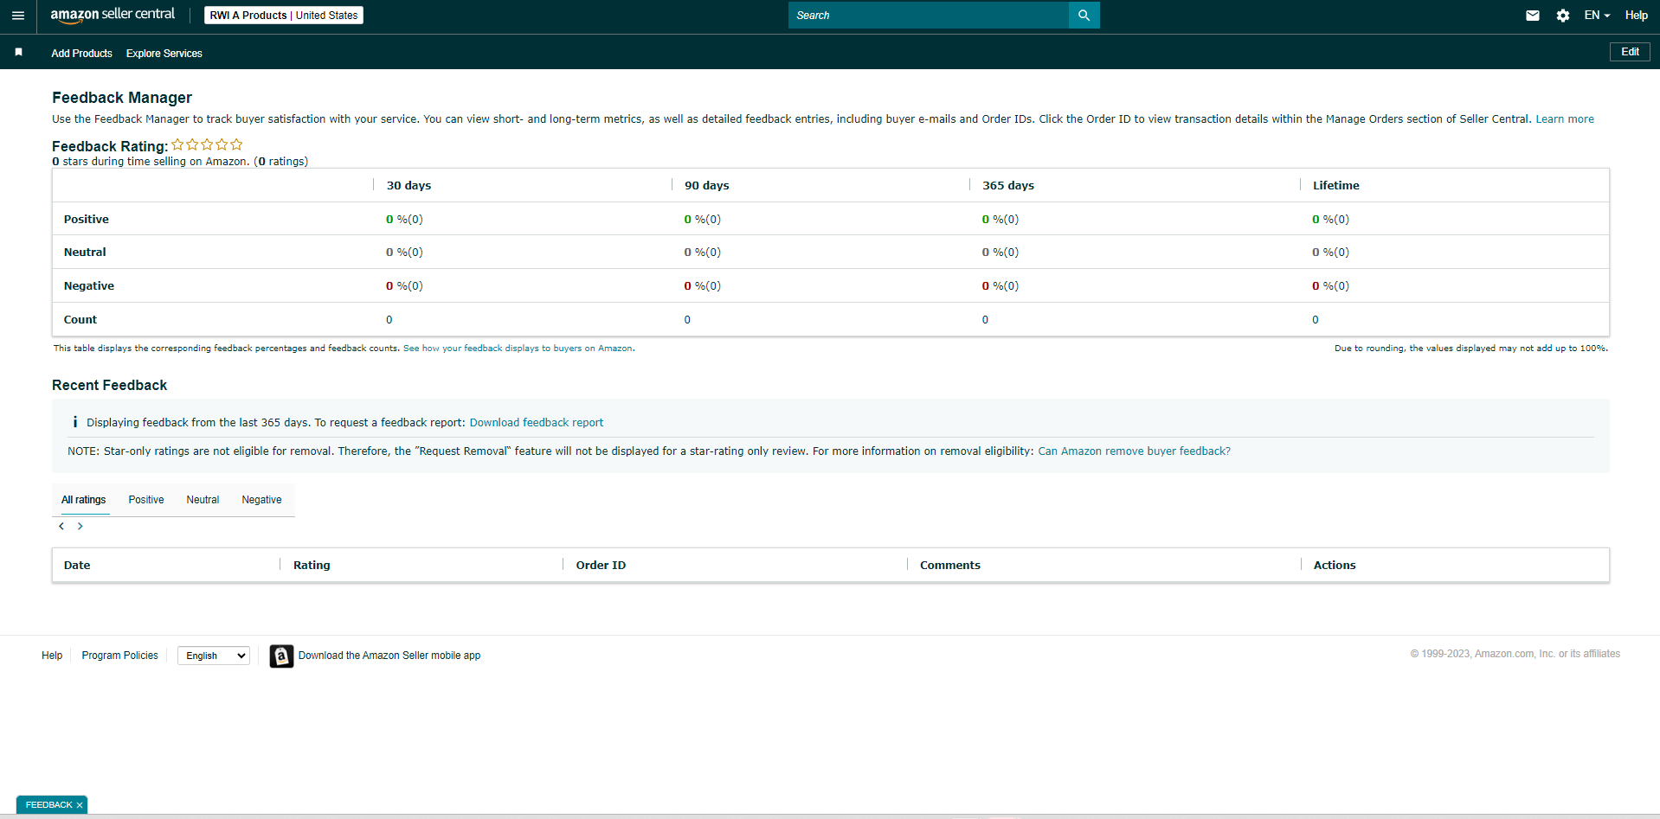Image resolution: width=1660 pixels, height=819 pixels.
Task: Go to previous feedback page arrow
Action: (x=61, y=527)
